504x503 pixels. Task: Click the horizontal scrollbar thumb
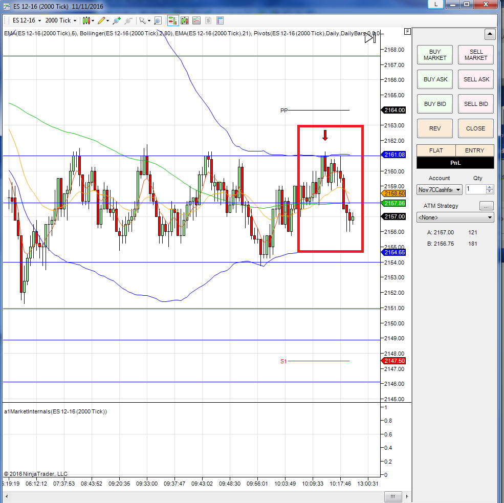point(393,496)
